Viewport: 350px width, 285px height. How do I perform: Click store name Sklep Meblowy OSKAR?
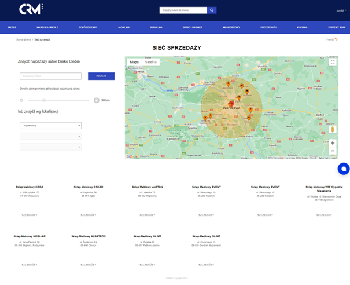[x=89, y=187]
